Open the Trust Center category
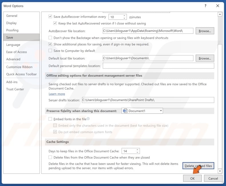The image size is (226, 186). (x=21, y=89)
